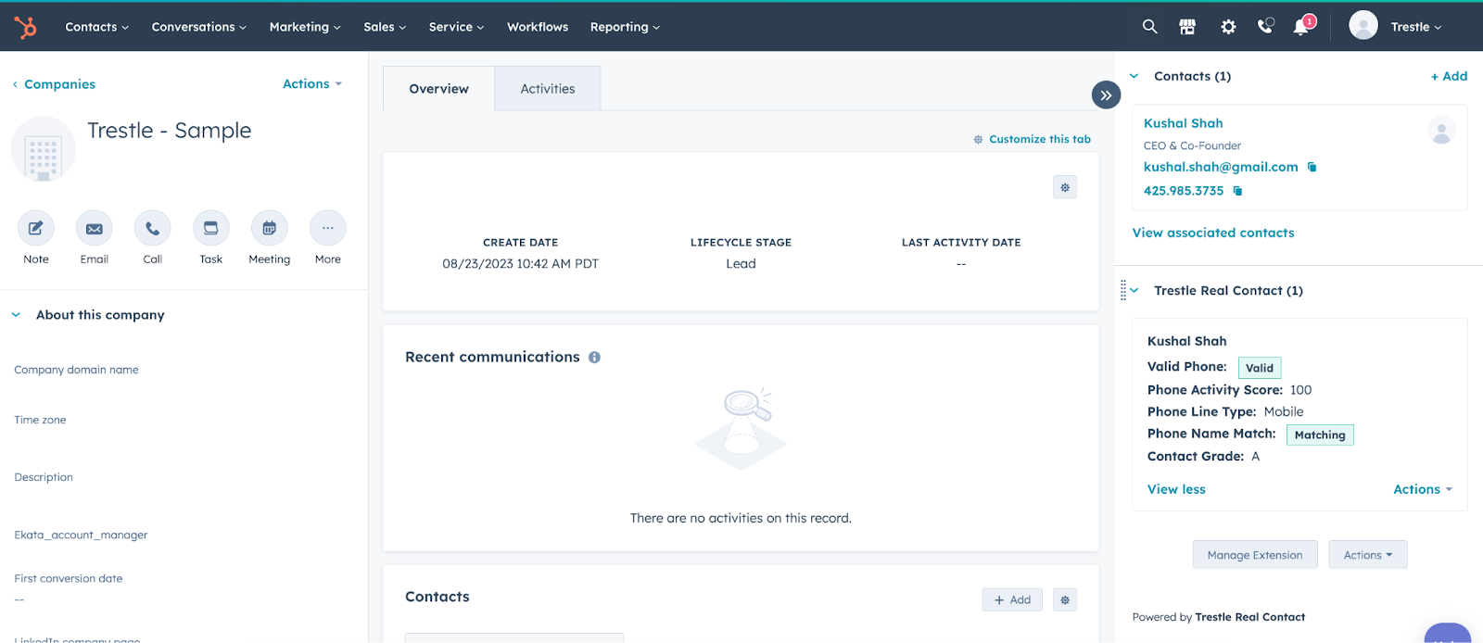Image resolution: width=1483 pixels, height=643 pixels.
Task: Open the Conversations menu
Action: click(x=199, y=27)
